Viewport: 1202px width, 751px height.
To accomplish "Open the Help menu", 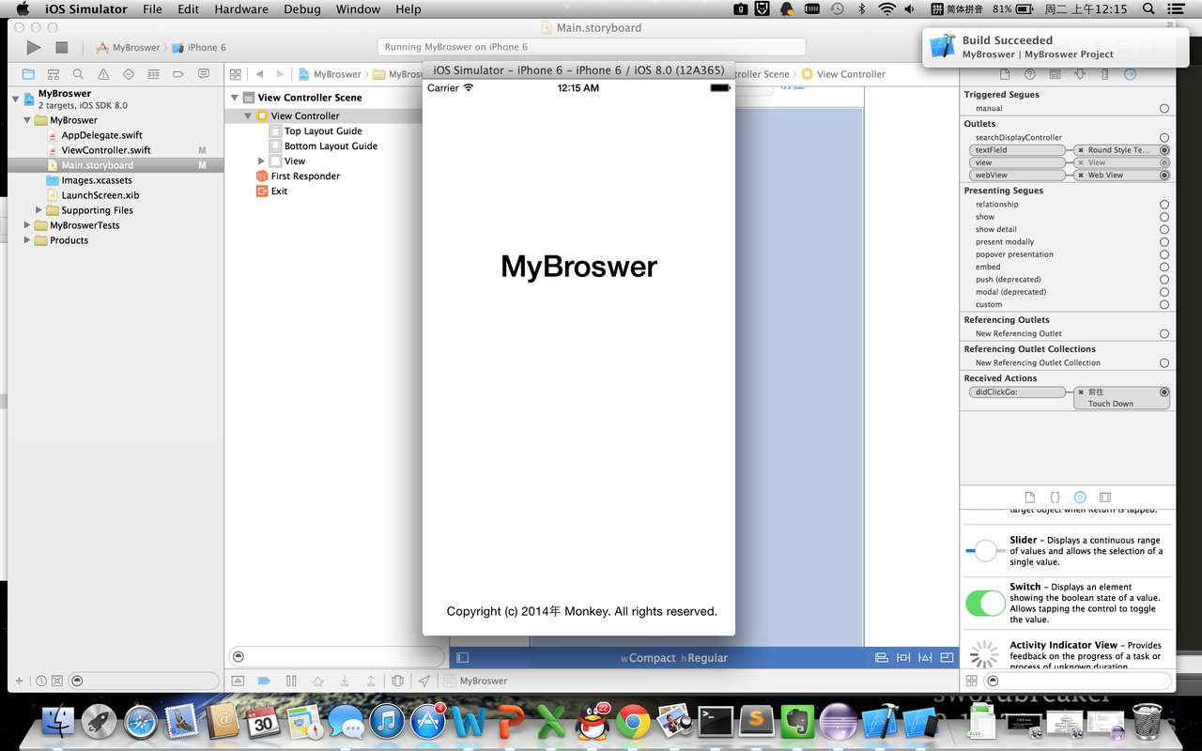I will point(408,9).
